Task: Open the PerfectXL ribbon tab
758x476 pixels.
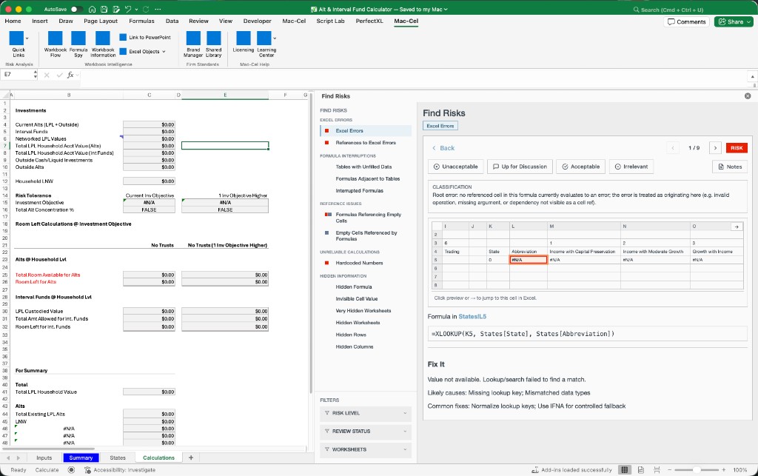Action: (x=369, y=21)
